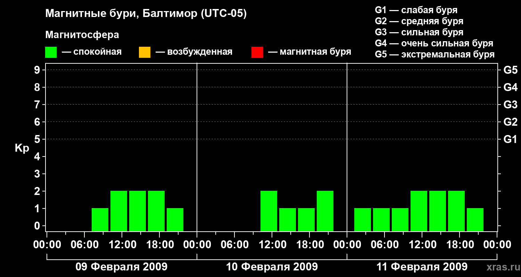Click the Kp 2 bar starting 16:00 on 11 February

click(456, 211)
